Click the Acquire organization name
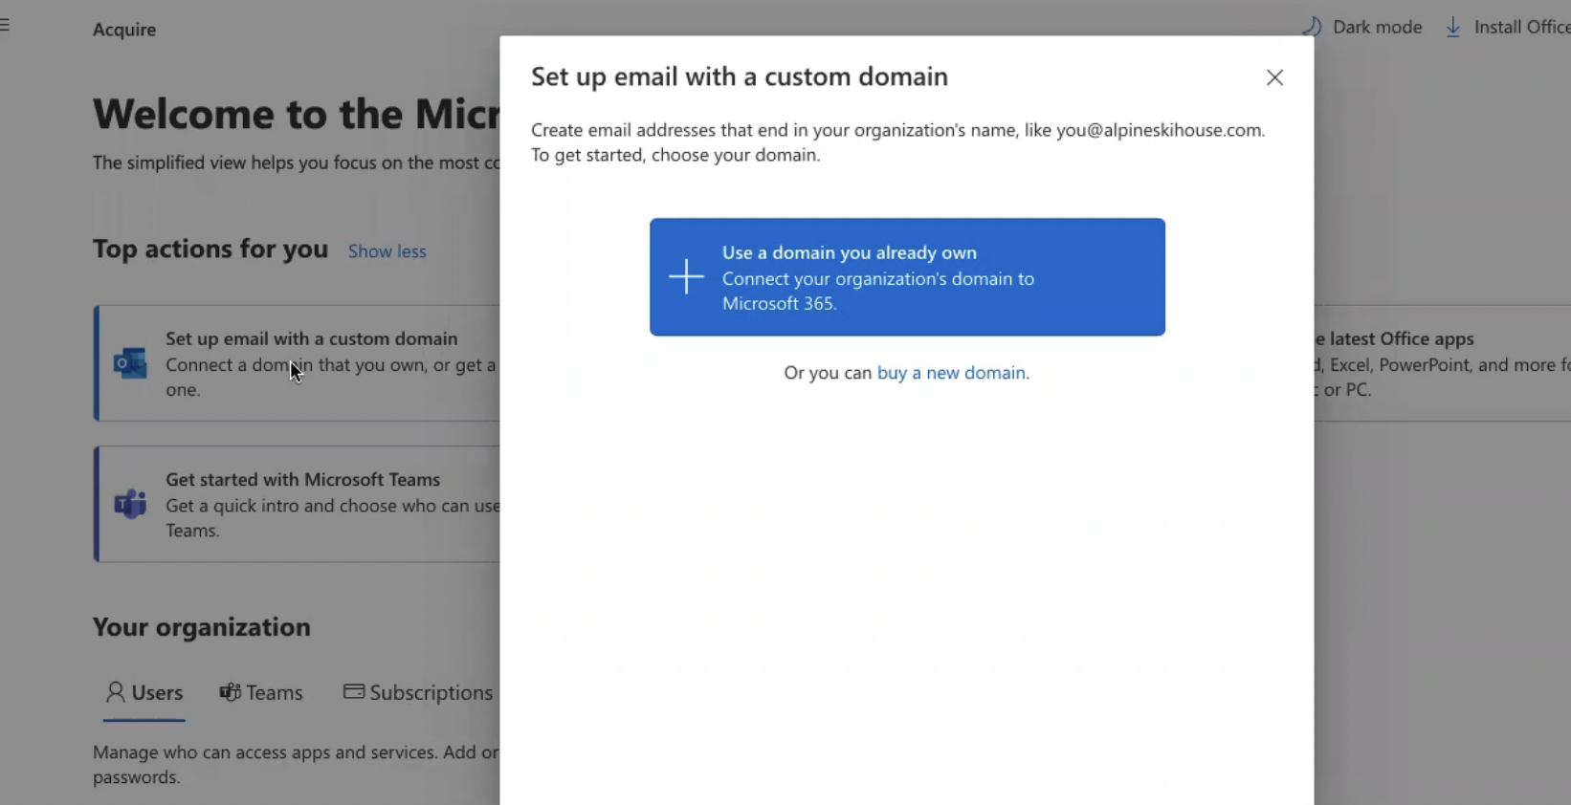The height and width of the screenshot is (805, 1571). [124, 30]
